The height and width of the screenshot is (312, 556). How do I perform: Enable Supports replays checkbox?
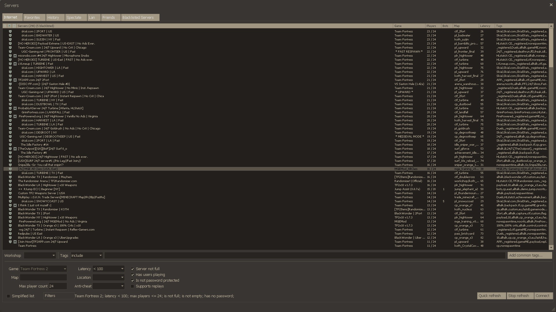point(133,286)
